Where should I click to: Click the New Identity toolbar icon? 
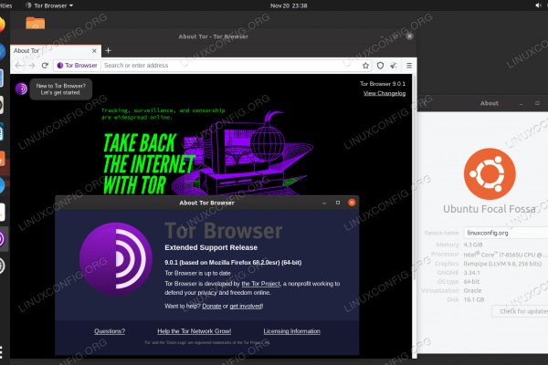(x=395, y=66)
